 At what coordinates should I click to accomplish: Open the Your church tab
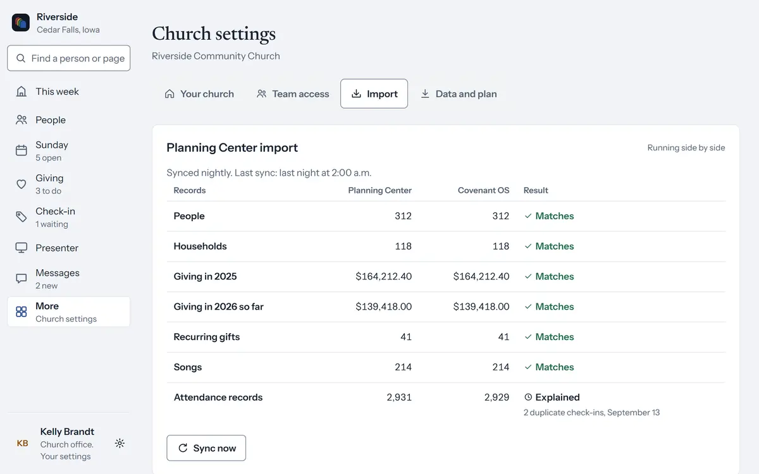point(199,94)
